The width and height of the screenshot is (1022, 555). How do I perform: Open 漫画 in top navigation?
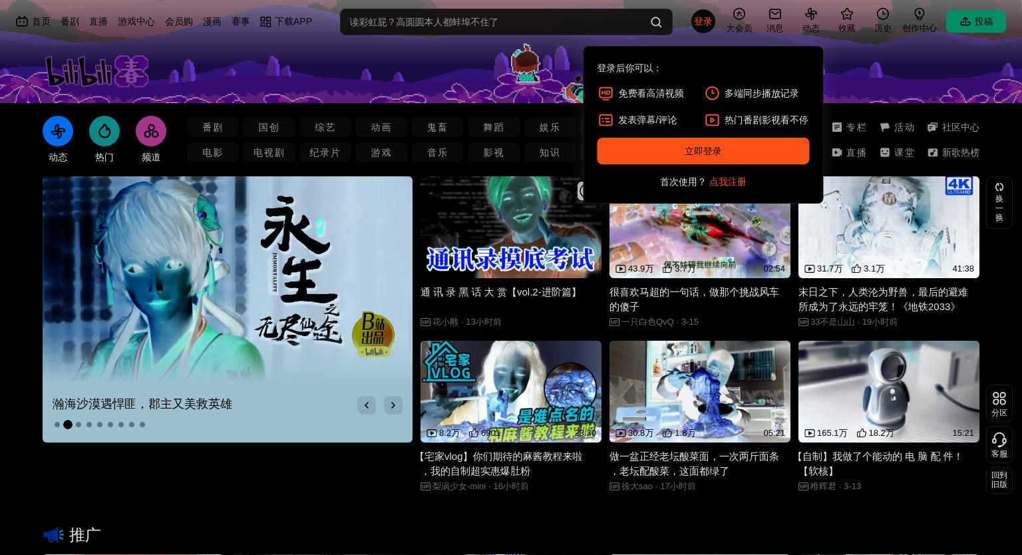212,22
